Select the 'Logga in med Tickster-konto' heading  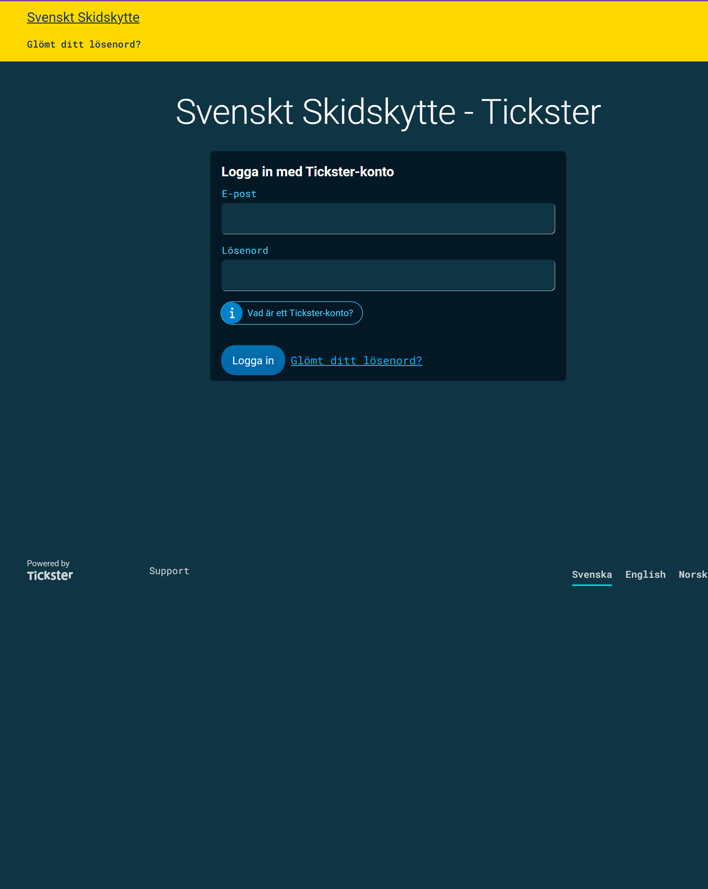click(x=308, y=171)
